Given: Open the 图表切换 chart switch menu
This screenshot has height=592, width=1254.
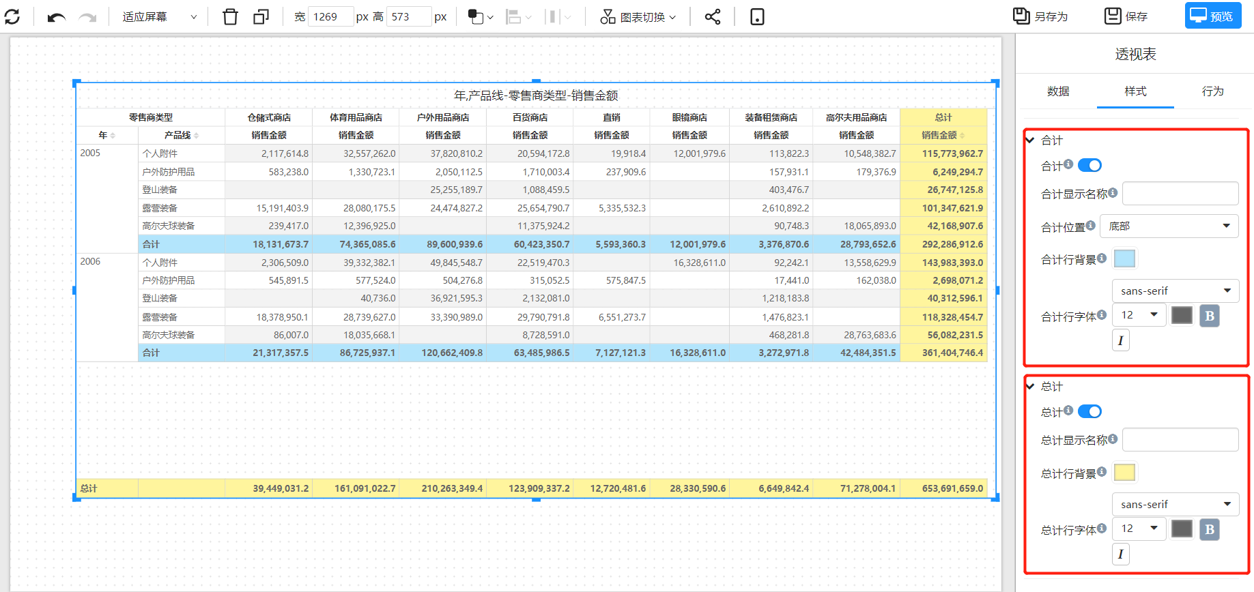Looking at the screenshot, I should 638,17.
